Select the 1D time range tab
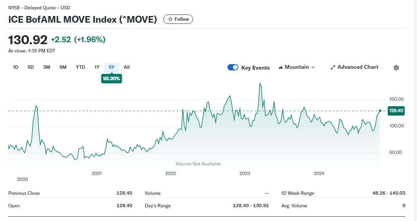 pos(16,67)
